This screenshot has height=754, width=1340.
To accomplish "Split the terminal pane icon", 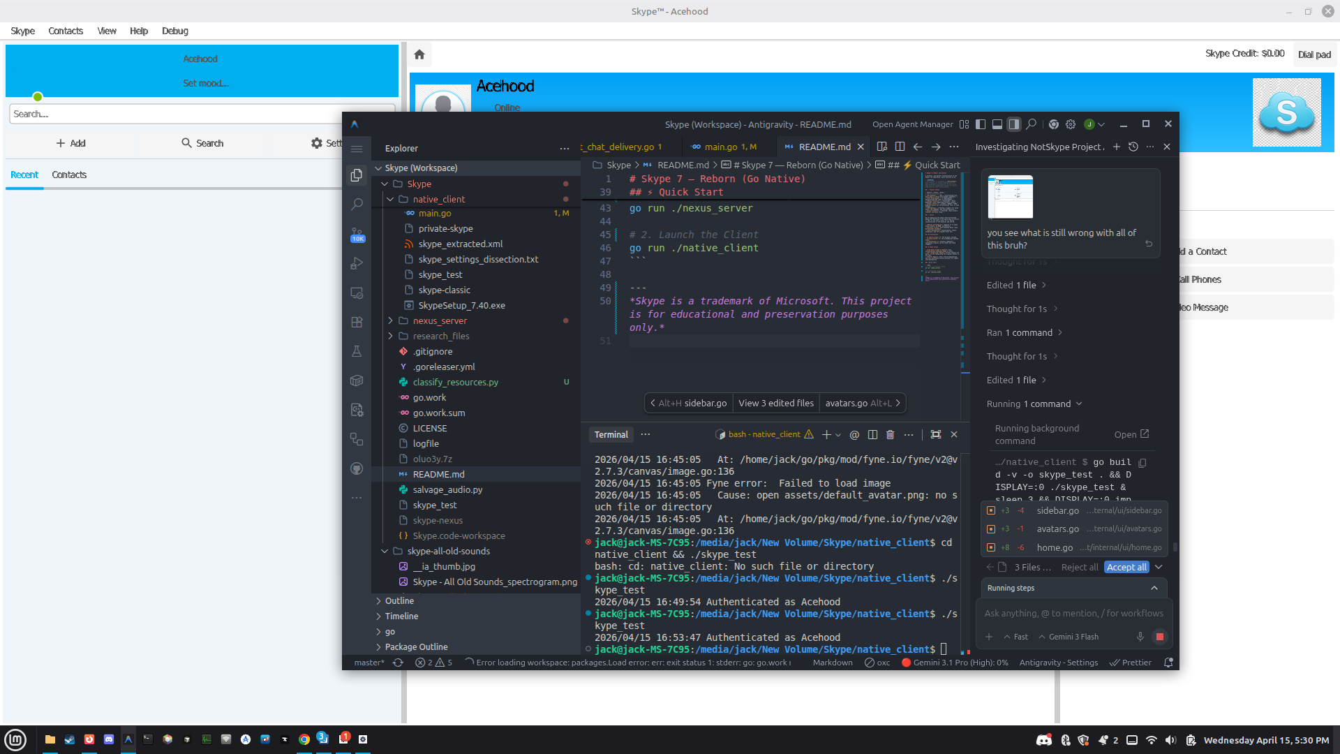I will point(872,434).
